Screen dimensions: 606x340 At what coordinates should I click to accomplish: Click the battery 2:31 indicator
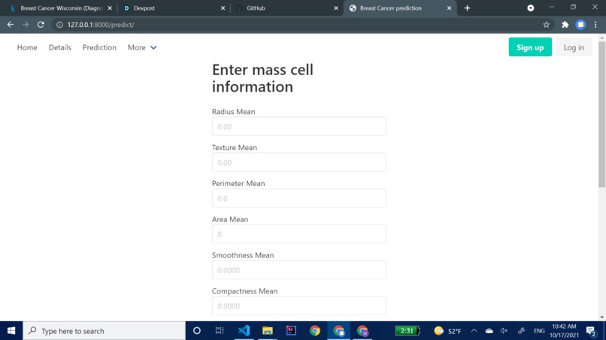click(x=408, y=331)
